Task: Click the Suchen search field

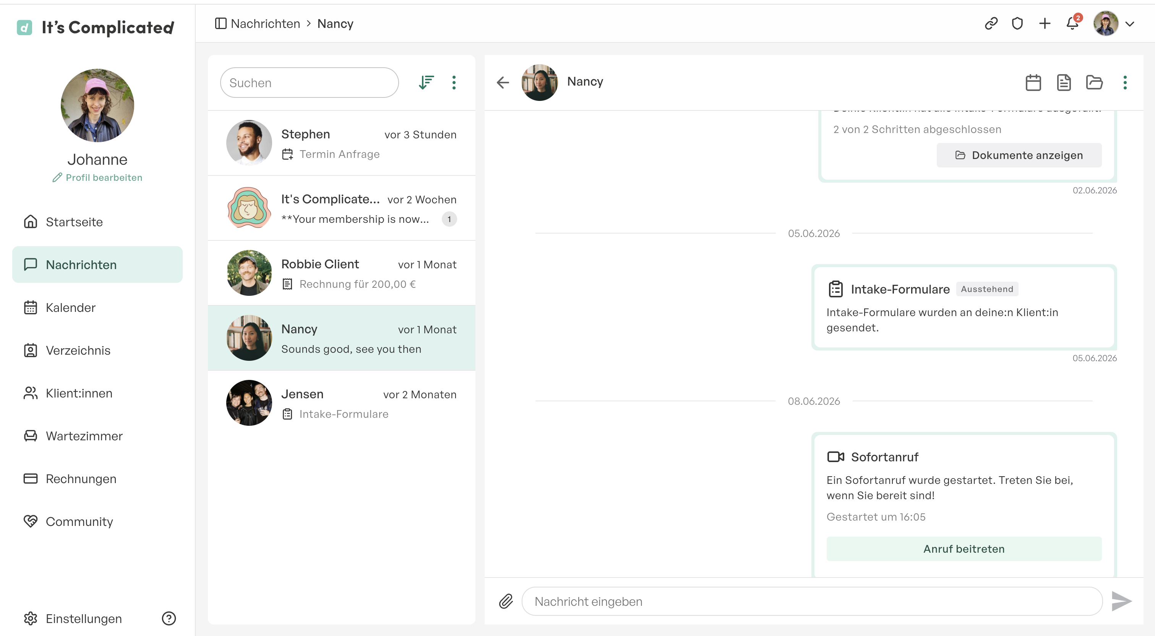Action: (309, 83)
